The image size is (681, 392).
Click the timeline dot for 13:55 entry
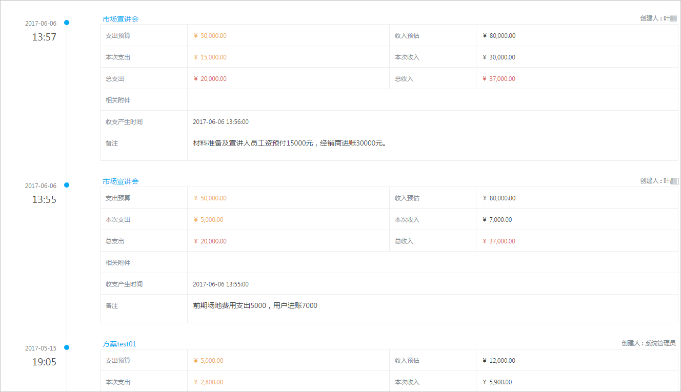tap(67, 185)
